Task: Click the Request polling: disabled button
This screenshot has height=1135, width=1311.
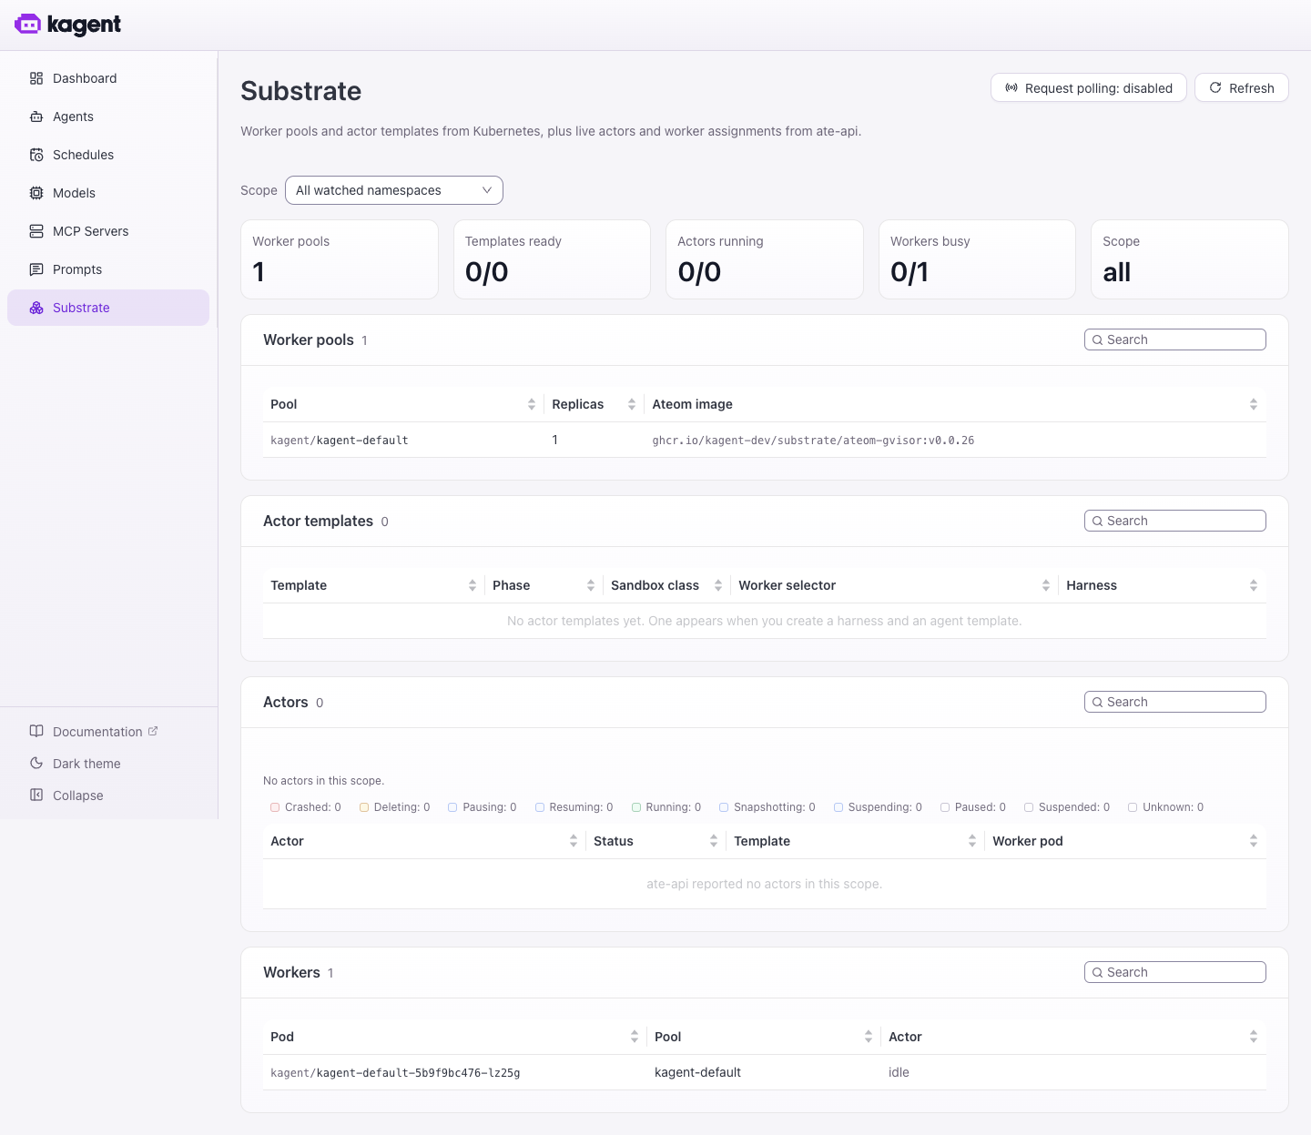Action: [1089, 87]
